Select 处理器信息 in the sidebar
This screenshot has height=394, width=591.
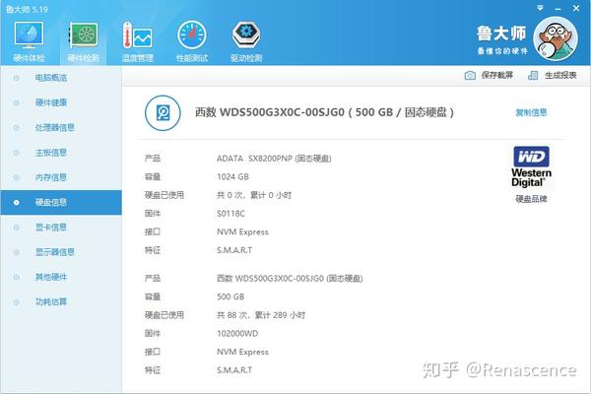(x=61, y=127)
